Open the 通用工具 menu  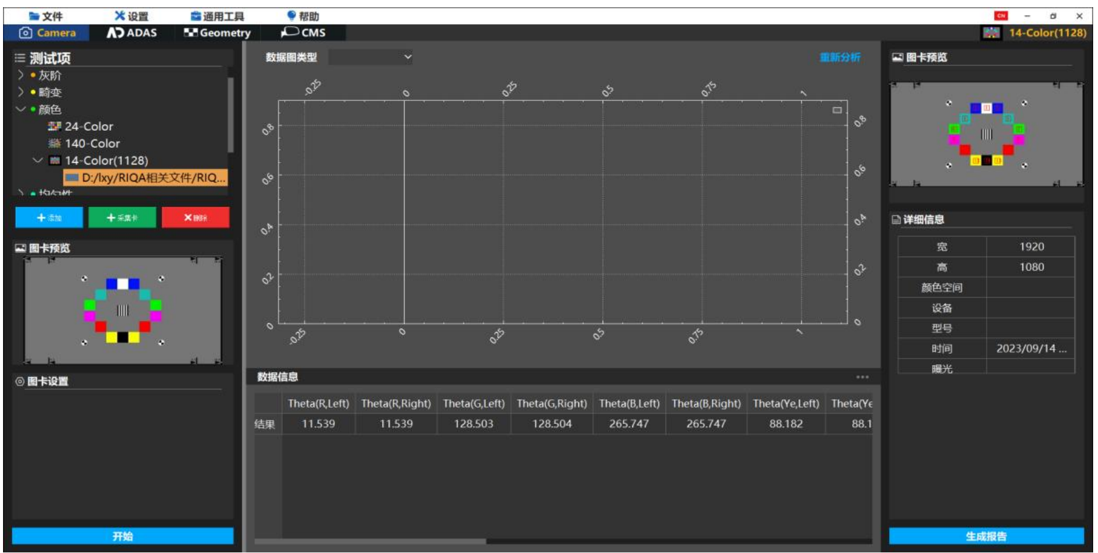point(217,16)
